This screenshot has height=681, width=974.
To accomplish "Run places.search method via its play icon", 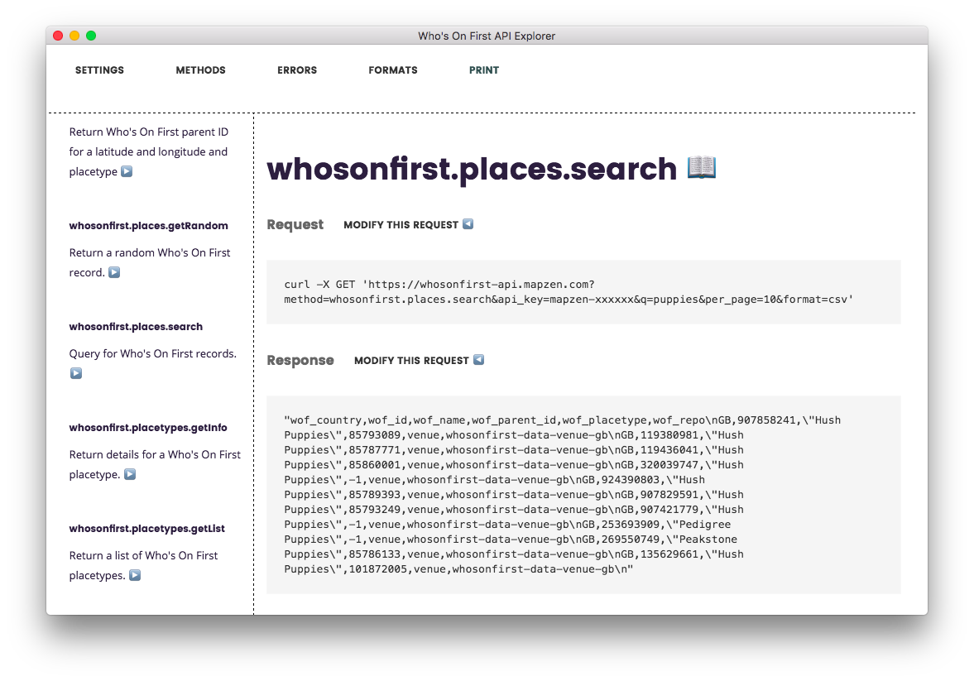I will (x=76, y=373).
